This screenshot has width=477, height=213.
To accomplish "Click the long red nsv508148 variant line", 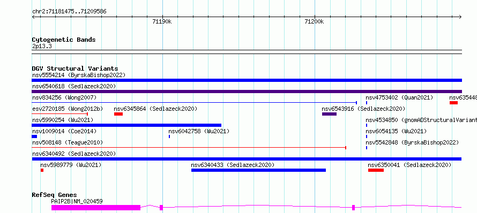I will point(189,148).
